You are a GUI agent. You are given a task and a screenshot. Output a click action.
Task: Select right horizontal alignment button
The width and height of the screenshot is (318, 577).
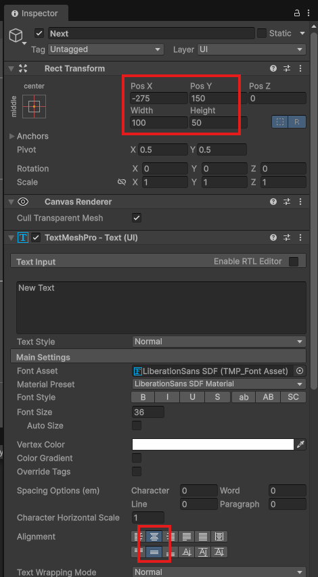[x=170, y=536]
